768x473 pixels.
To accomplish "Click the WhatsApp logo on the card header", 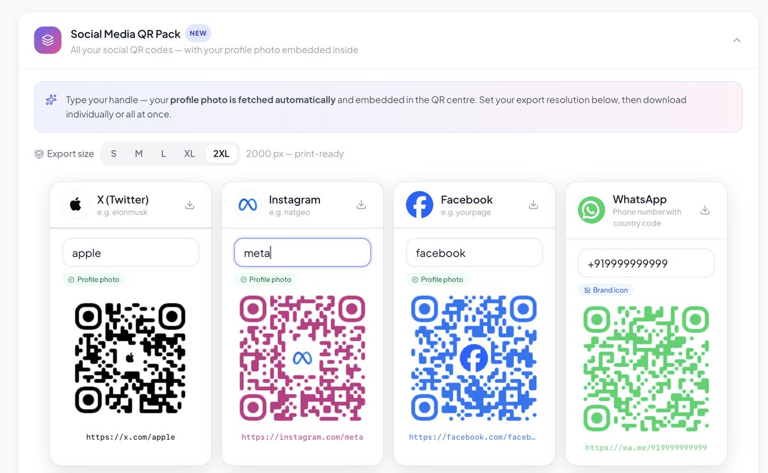I will (591, 210).
